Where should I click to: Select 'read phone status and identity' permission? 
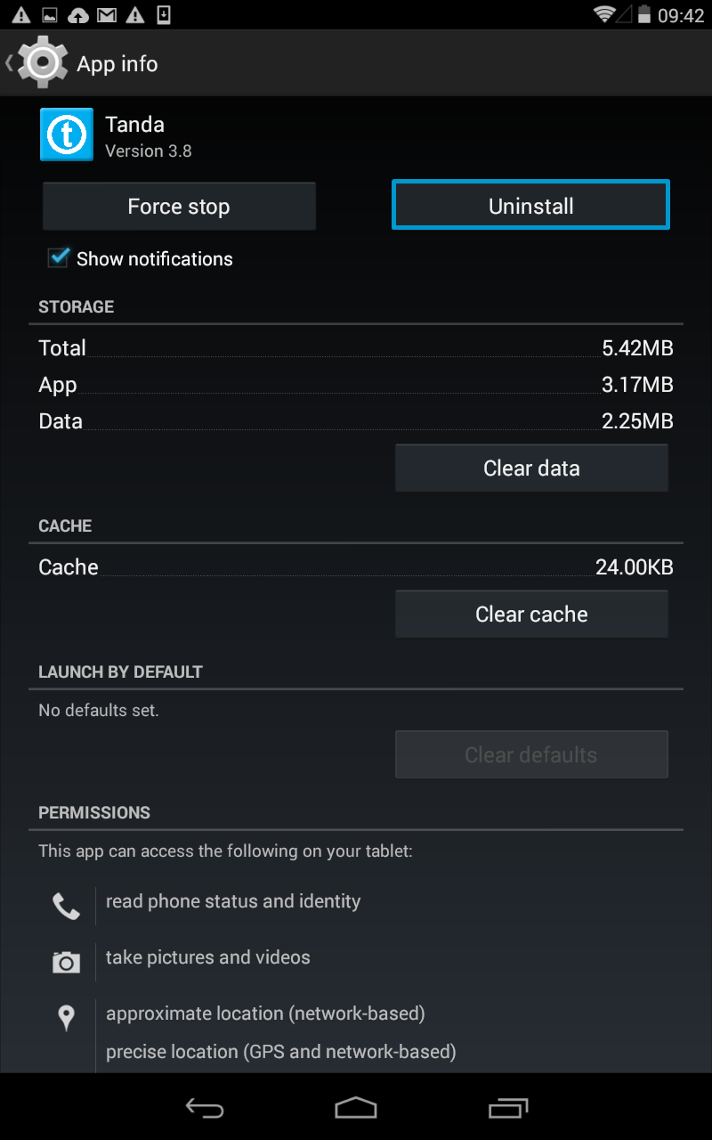click(x=233, y=901)
